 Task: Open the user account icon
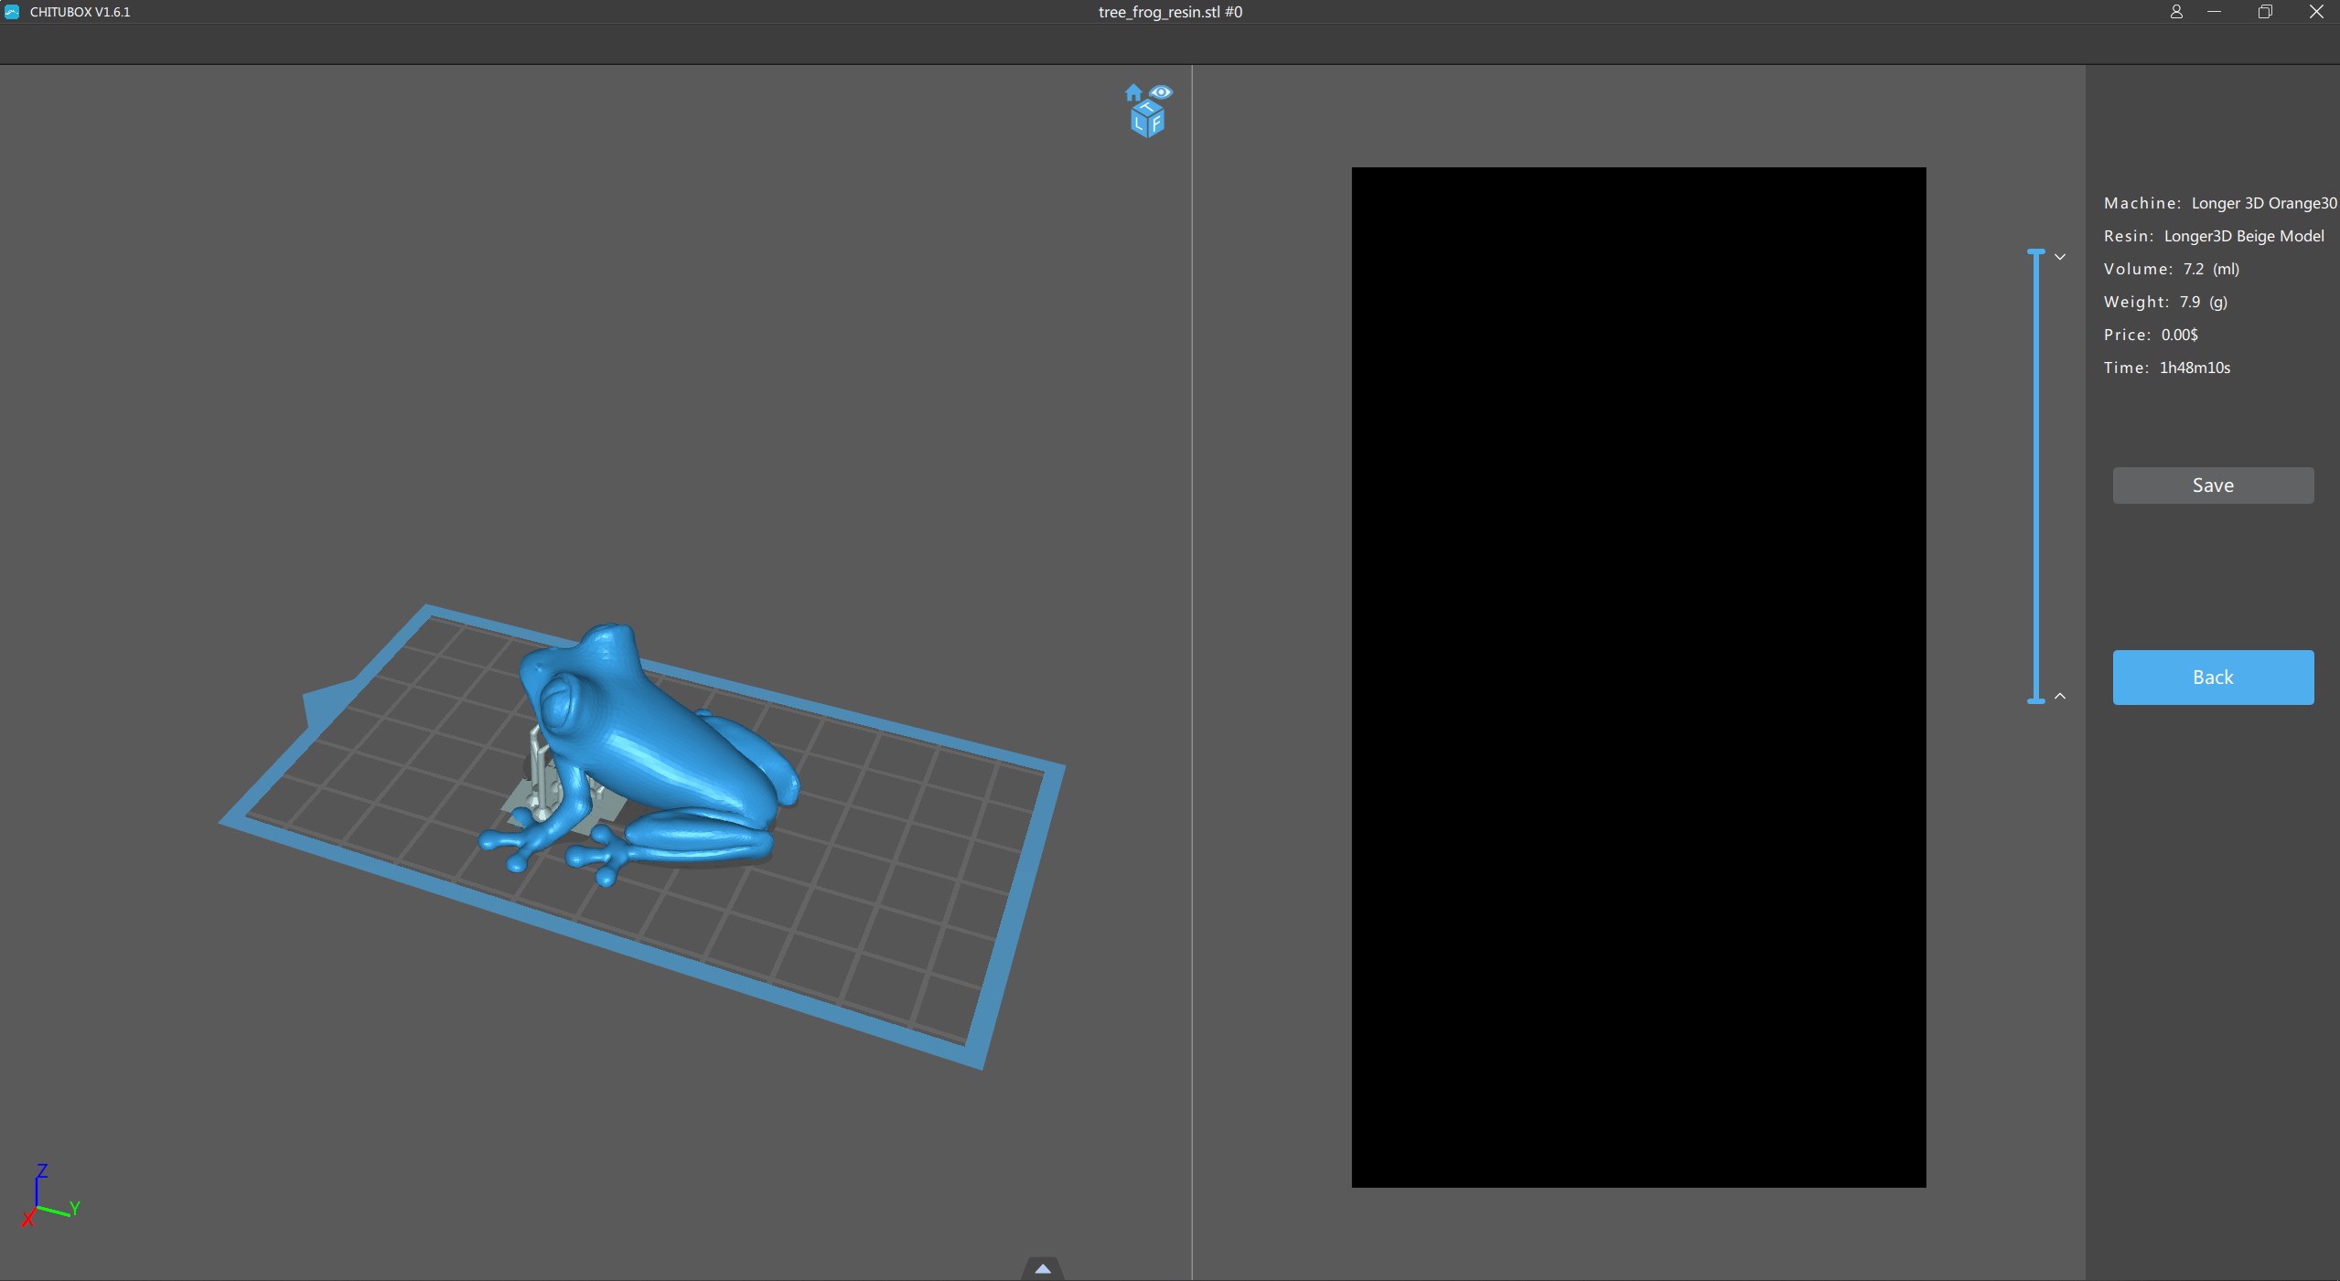pyautogui.click(x=2176, y=12)
